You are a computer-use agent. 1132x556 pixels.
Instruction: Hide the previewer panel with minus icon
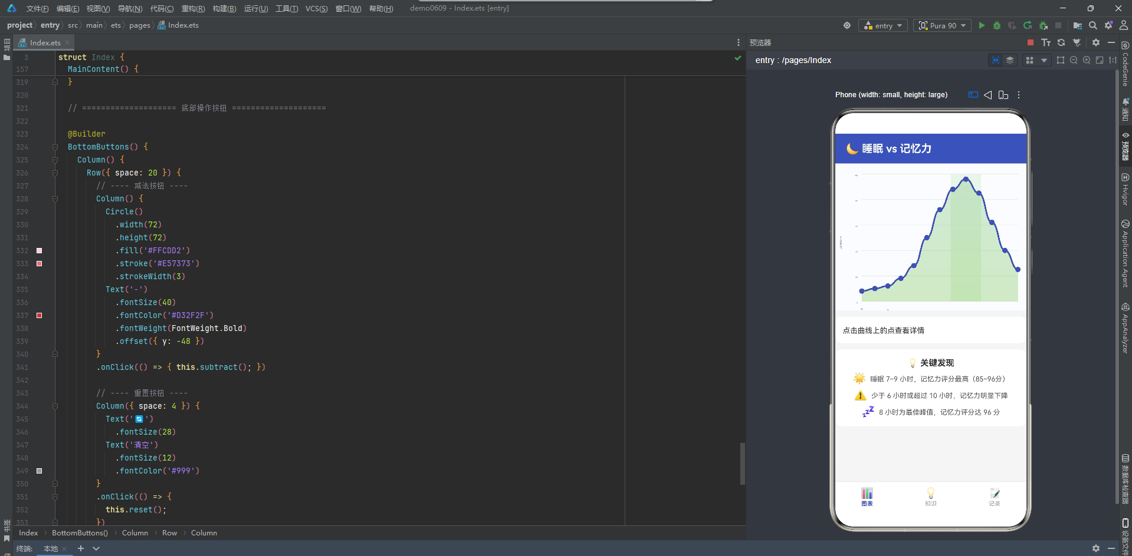click(1111, 42)
